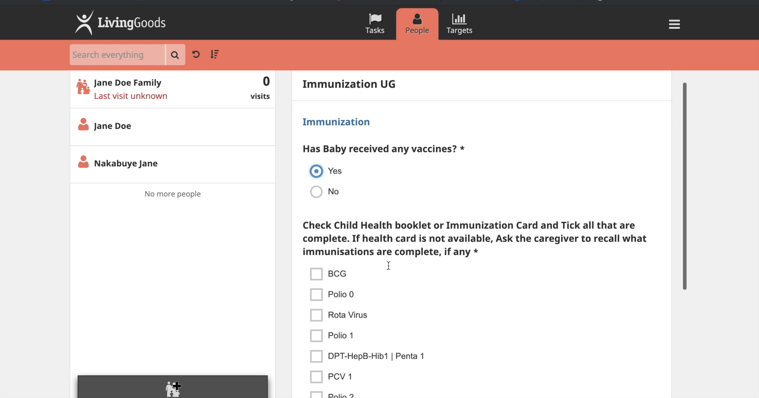Select Yes for baby received vaccines
This screenshot has width=759, height=398.
(316, 171)
